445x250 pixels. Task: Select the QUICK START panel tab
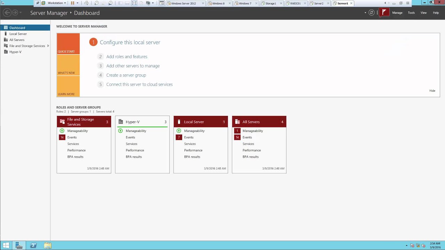click(68, 44)
